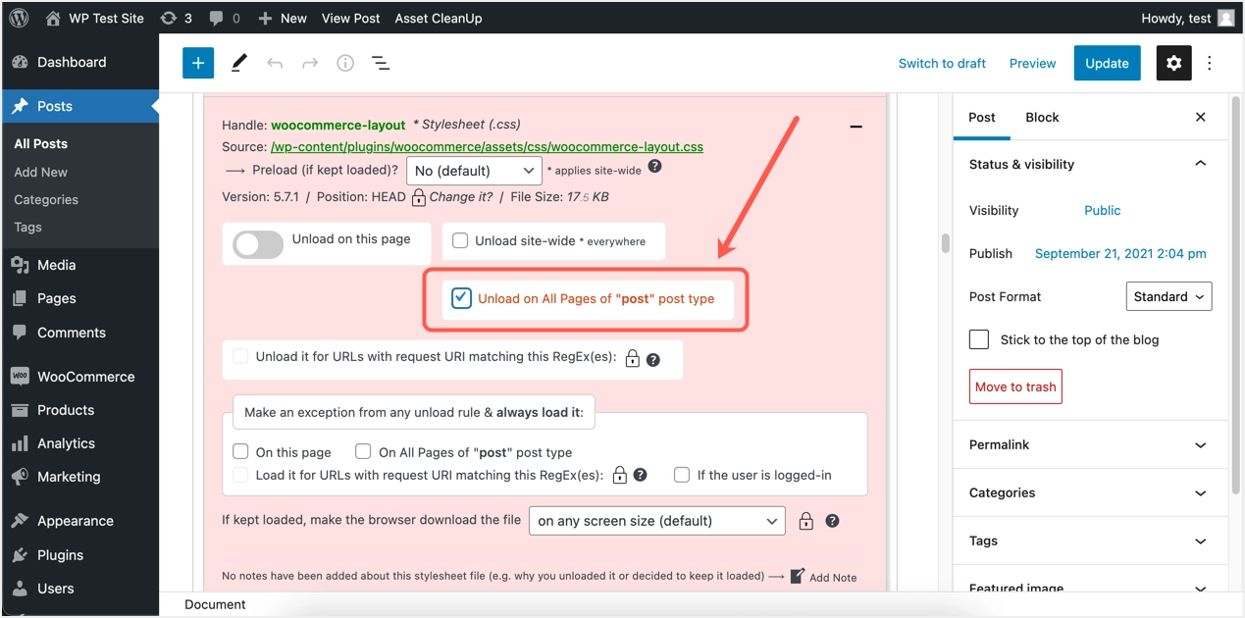The image size is (1245, 618).
Task: Expand the Categories panel
Action: 1090,492
